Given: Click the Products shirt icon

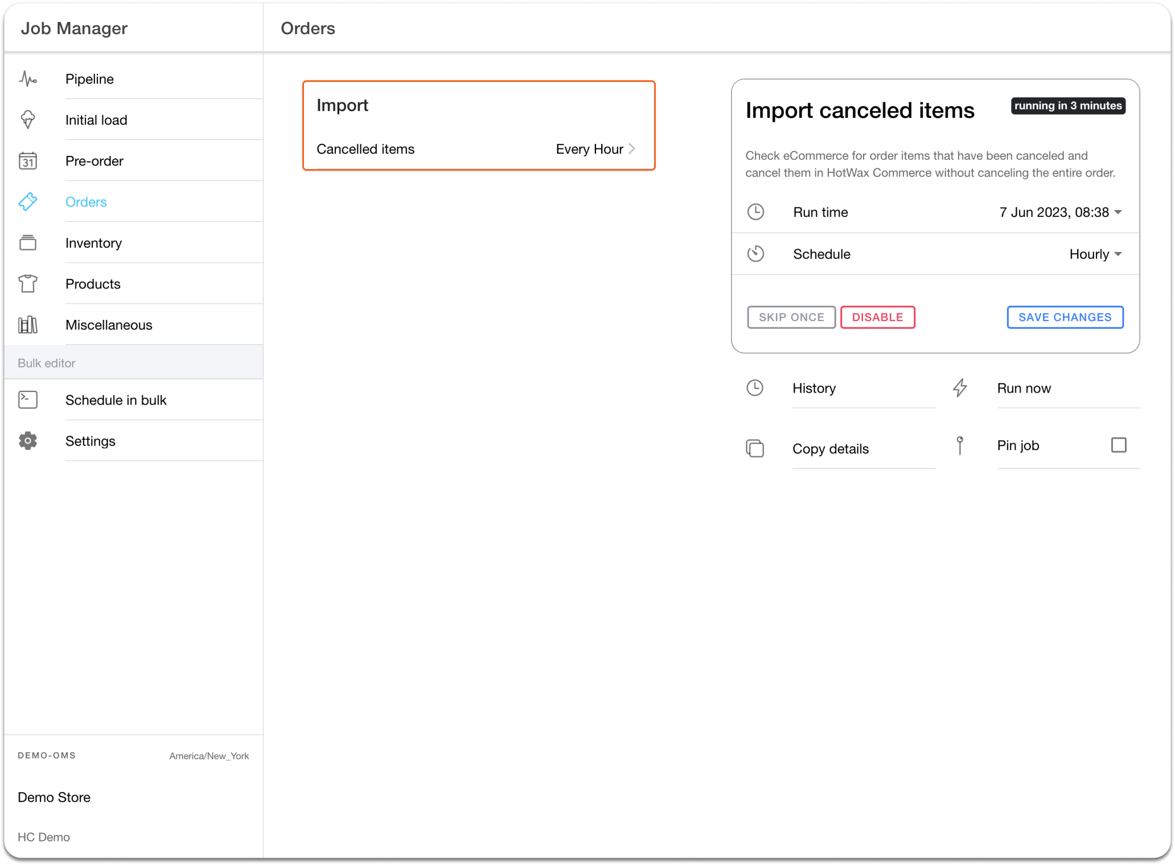Looking at the screenshot, I should tap(28, 284).
